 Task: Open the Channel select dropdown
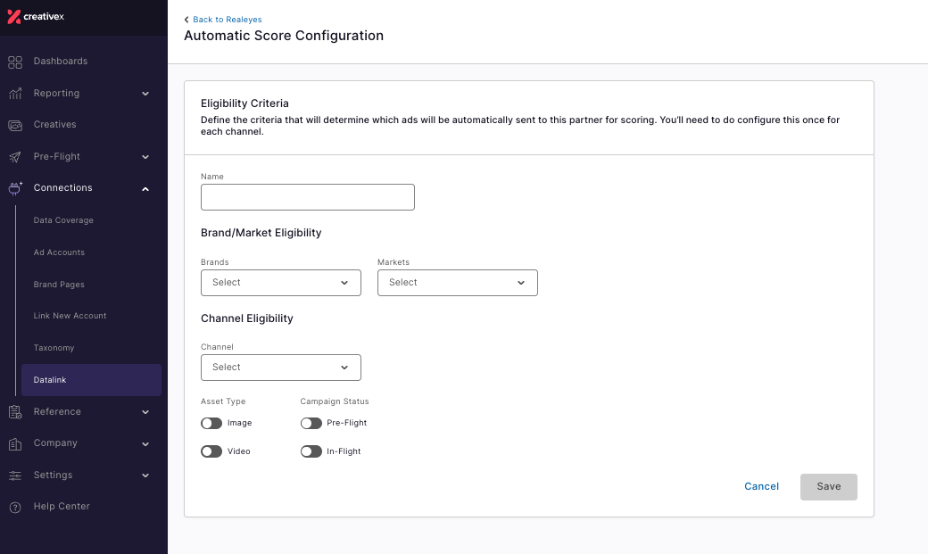pyautogui.click(x=281, y=368)
